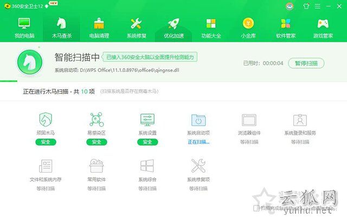Viewport: 347px width, 218px height.
Task: Click the green scan progress bar
Action: tap(9, 81)
